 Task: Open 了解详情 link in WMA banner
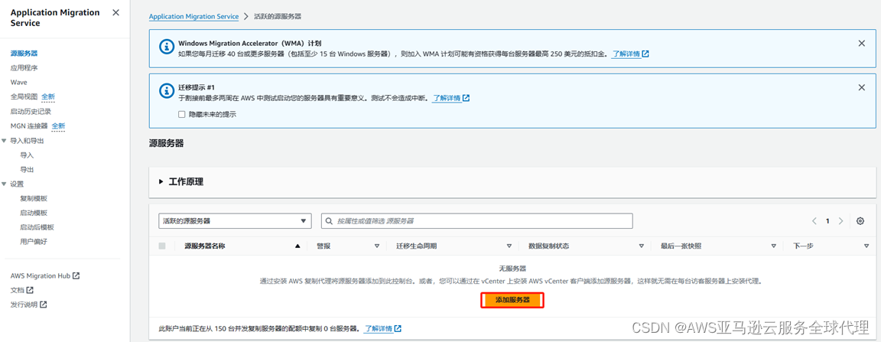tap(626, 54)
